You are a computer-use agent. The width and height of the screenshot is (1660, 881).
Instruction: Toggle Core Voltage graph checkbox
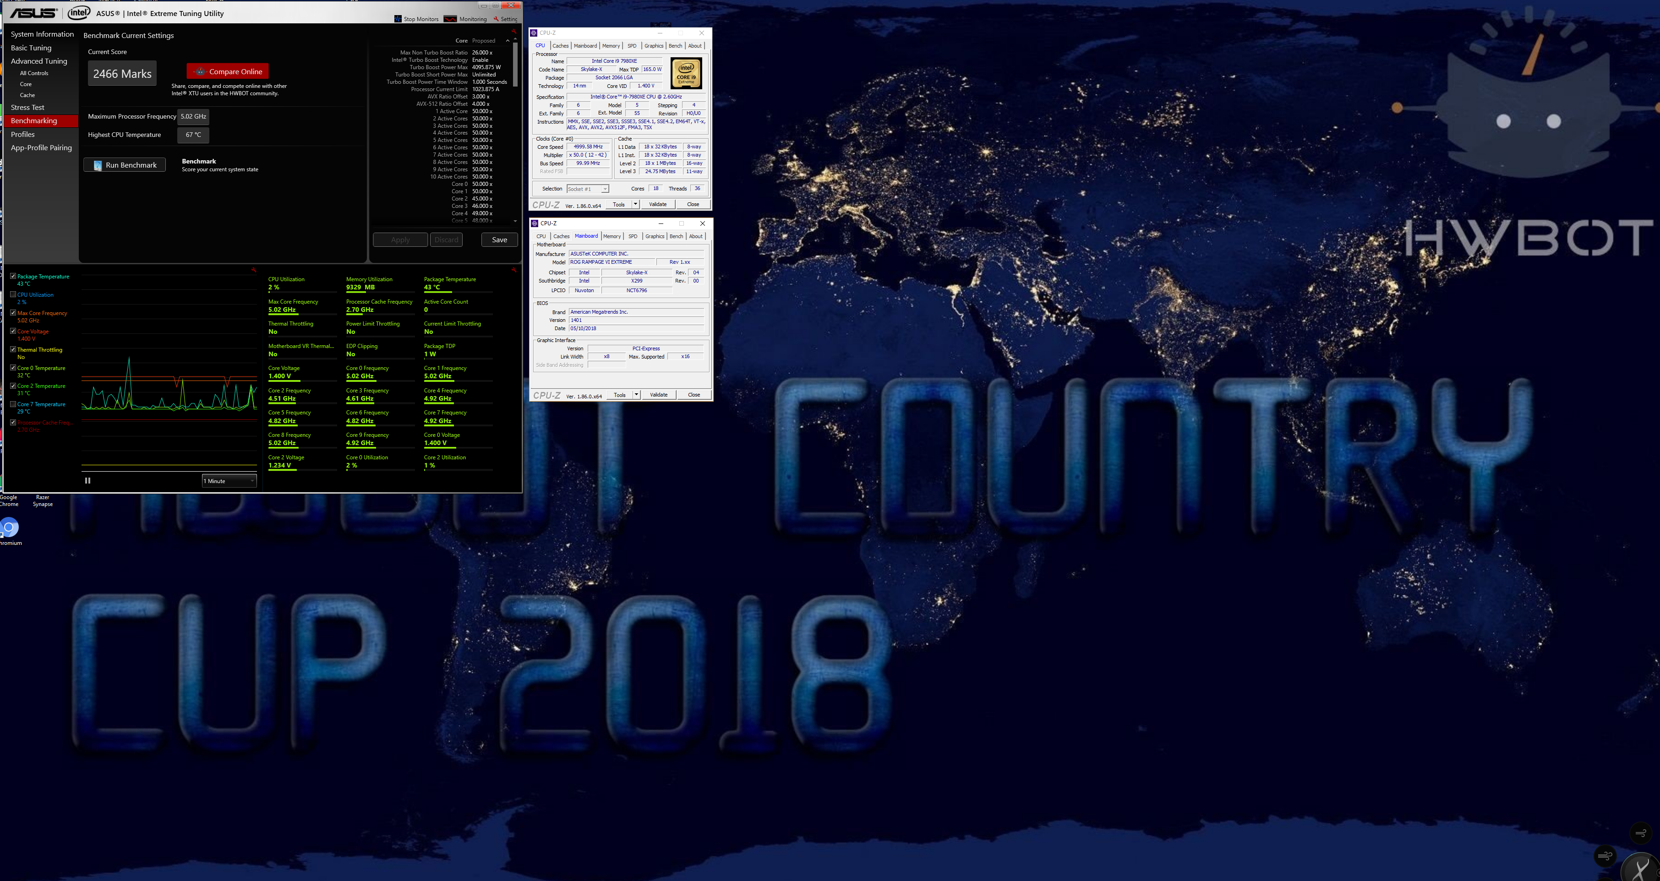coord(13,331)
